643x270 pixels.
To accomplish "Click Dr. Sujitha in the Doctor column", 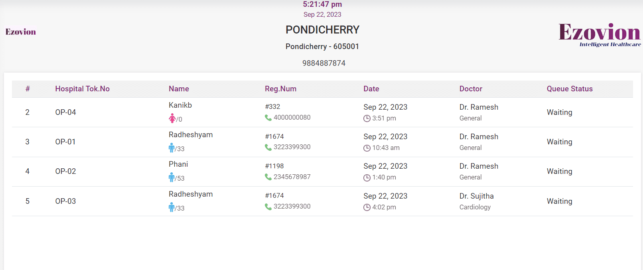I will point(476,196).
